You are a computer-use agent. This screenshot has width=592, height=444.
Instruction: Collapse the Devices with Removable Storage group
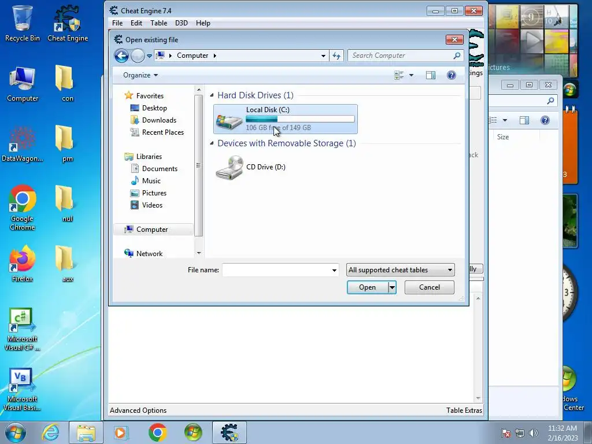(212, 143)
